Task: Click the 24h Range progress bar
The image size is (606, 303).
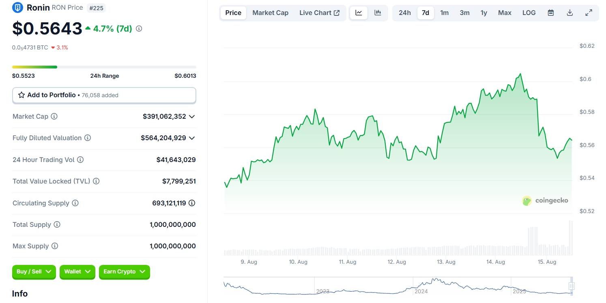Action: pyautogui.click(x=104, y=67)
